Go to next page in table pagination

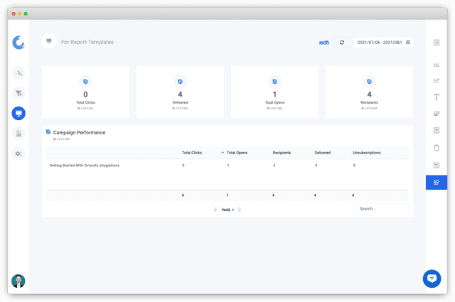pyautogui.click(x=240, y=210)
